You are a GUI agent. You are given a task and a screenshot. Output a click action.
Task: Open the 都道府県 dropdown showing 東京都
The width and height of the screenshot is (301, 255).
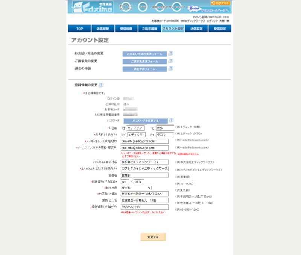tap(136, 188)
